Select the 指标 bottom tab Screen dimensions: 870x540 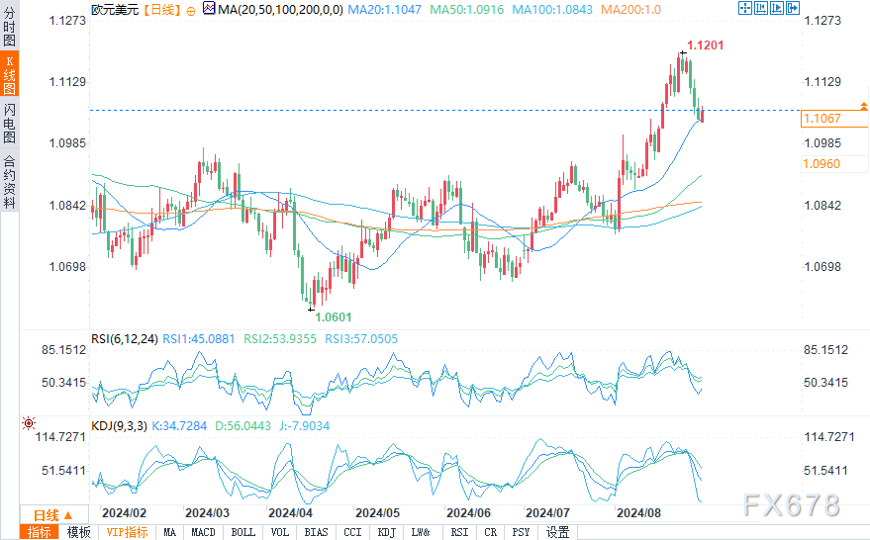(39, 532)
